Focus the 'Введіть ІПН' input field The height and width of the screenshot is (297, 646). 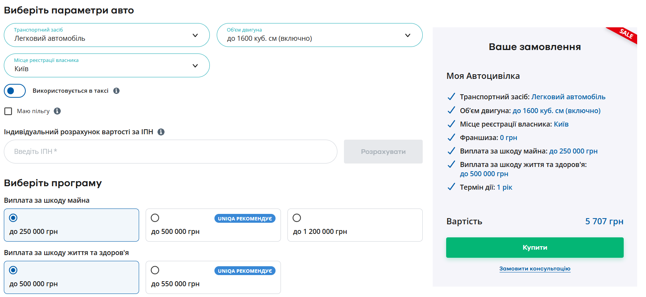[170, 152]
